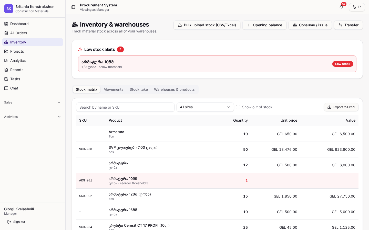Open the არმატურა 10მმ low stock alert
369x230 pixels.
(217, 64)
